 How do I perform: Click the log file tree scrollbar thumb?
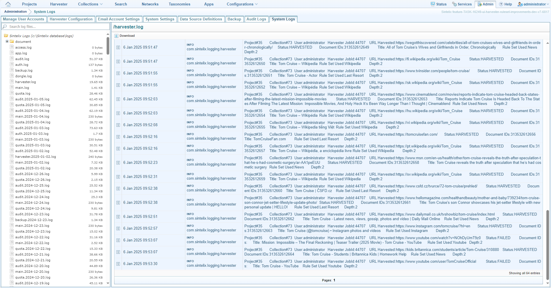coord(108,46)
